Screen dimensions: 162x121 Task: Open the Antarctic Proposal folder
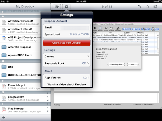20,47
